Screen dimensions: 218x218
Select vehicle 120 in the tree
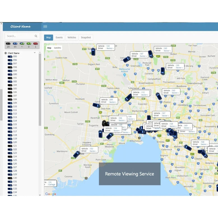15,142
